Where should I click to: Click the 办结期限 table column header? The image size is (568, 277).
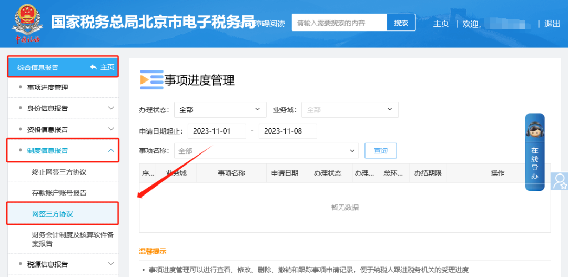coord(428,173)
